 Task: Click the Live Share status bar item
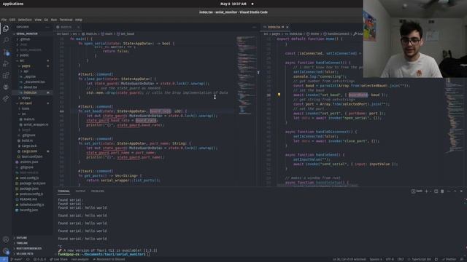coord(59,259)
